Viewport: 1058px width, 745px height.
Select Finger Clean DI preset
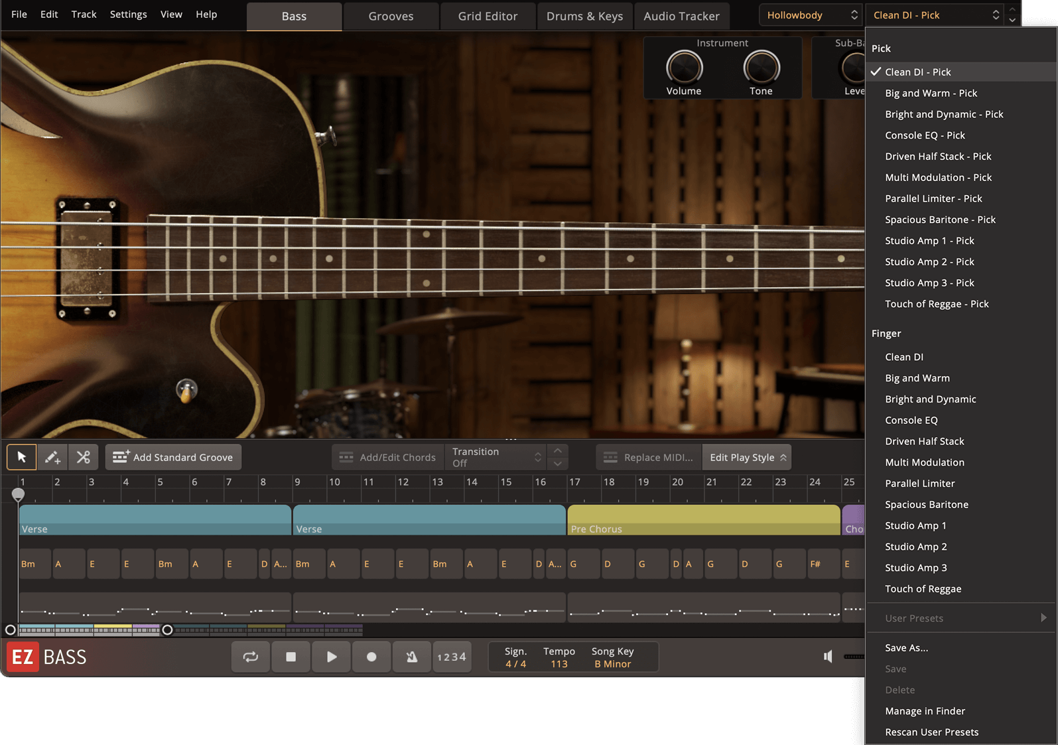(x=960, y=357)
